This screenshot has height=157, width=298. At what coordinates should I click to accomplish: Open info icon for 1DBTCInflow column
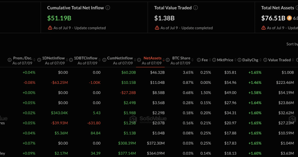(71, 60)
